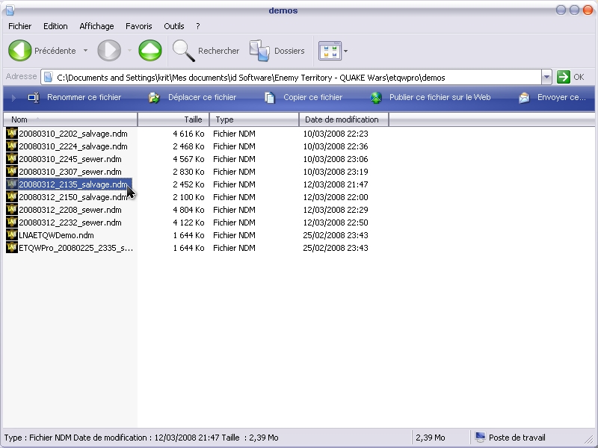This screenshot has width=598, height=448.
Task: Click icon of 20080312_2150_salvage.ndm
Action: pyautogui.click(x=12, y=196)
